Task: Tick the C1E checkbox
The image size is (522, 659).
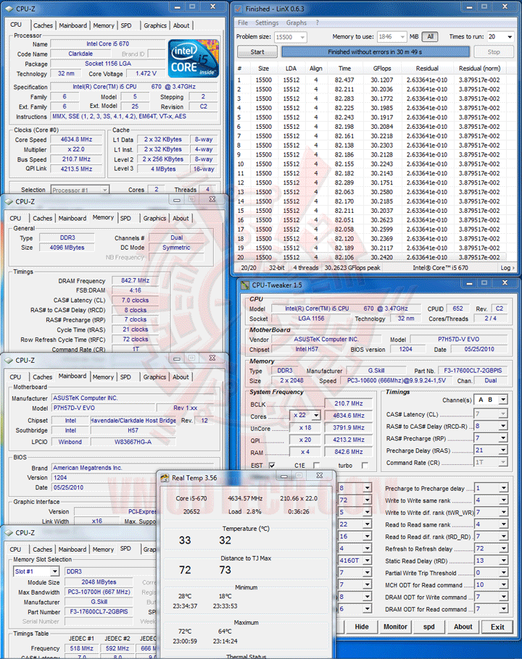Action: [x=316, y=465]
